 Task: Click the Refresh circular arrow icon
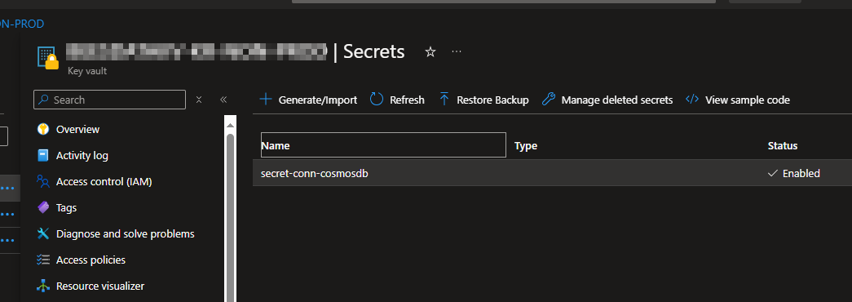pyautogui.click(x=377, y=100)
